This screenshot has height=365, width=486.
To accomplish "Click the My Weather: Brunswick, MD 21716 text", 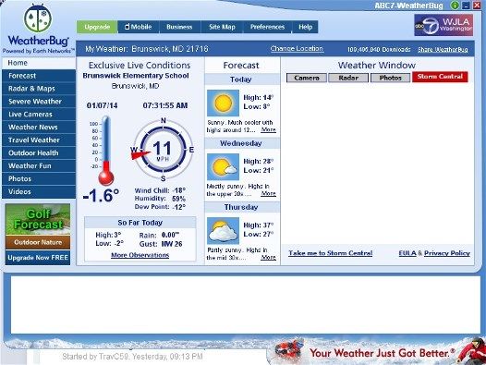I will (147, 49).
